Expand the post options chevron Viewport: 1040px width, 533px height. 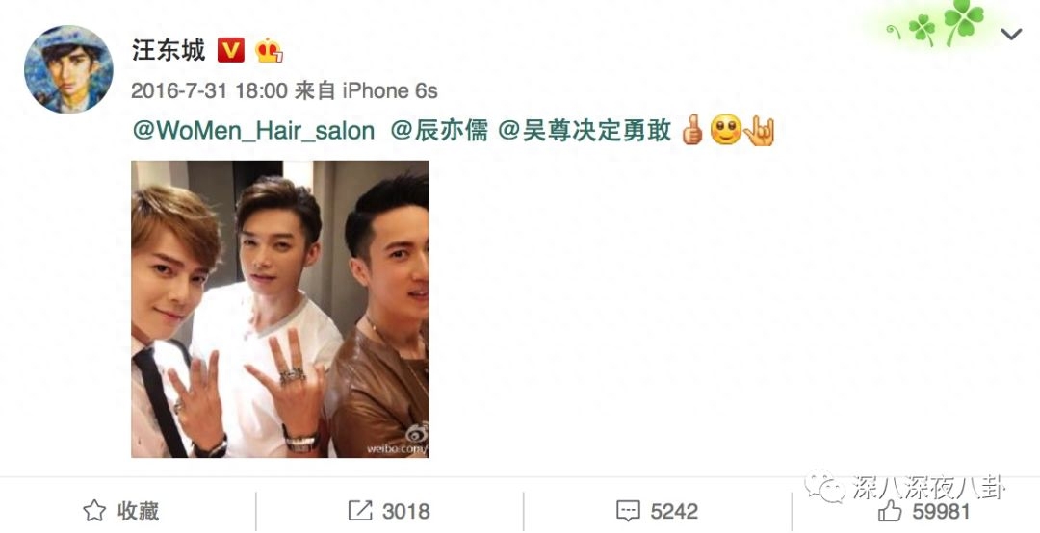pos(1011,34)
